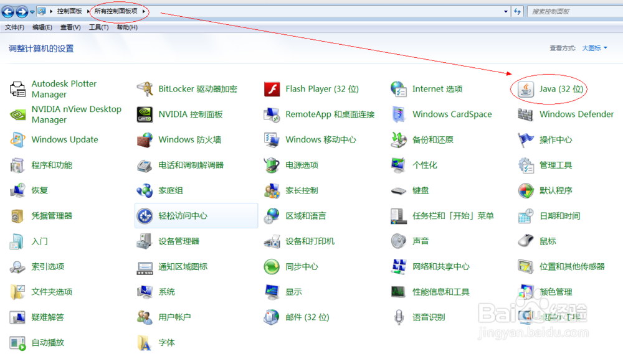Open Windows Defender icon
Viewport: 623px width, 354px height.
(x=525, y=114)
